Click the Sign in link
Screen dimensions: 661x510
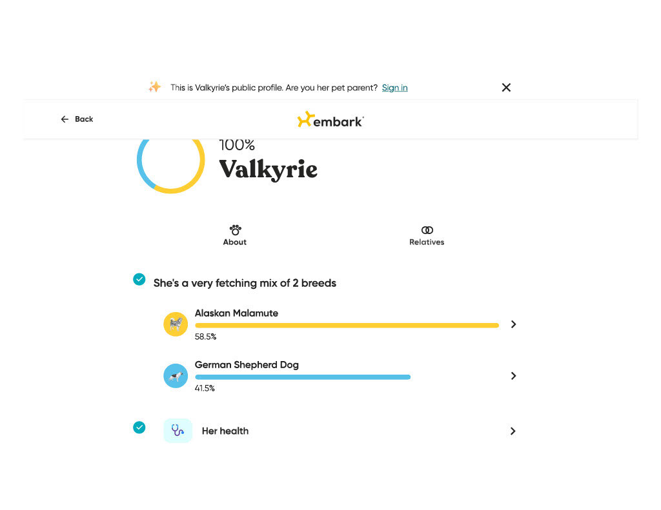[394, 88]
